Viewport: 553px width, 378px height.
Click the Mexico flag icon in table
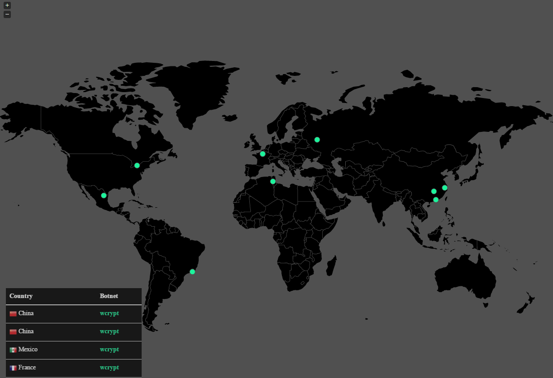(13, 350)
